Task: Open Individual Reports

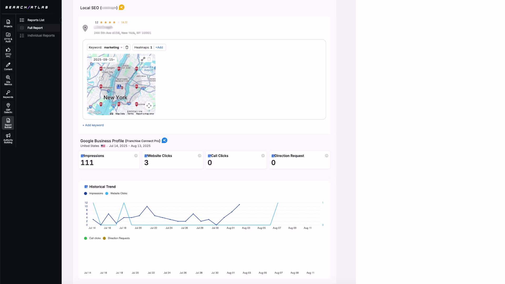Action: pos(41,35)
